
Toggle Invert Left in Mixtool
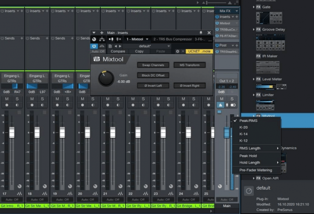[x=153, y=86]
